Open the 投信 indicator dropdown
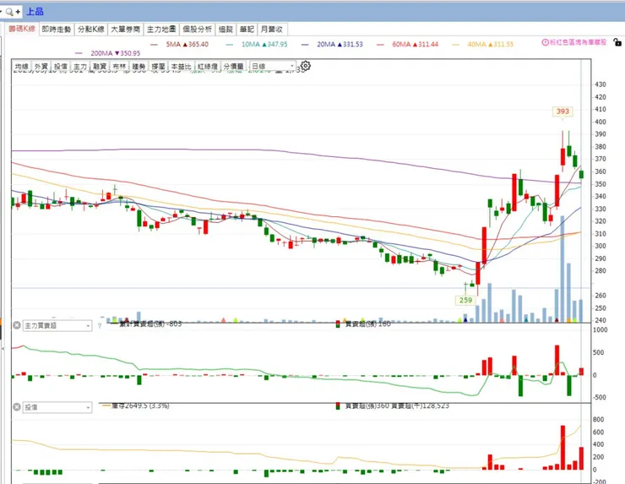 [x=57, y=407]
